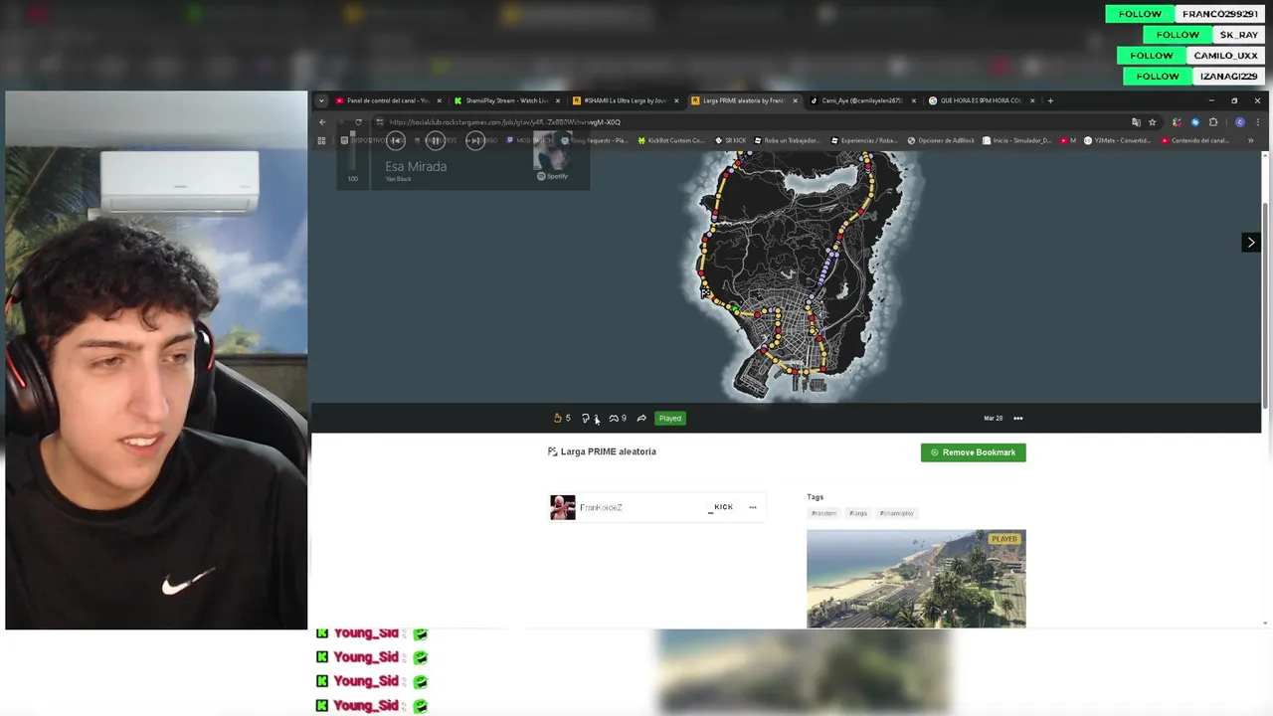1273x716 pixels.
Task: Open SR KICK bookmark
Action: click(730, 140)
